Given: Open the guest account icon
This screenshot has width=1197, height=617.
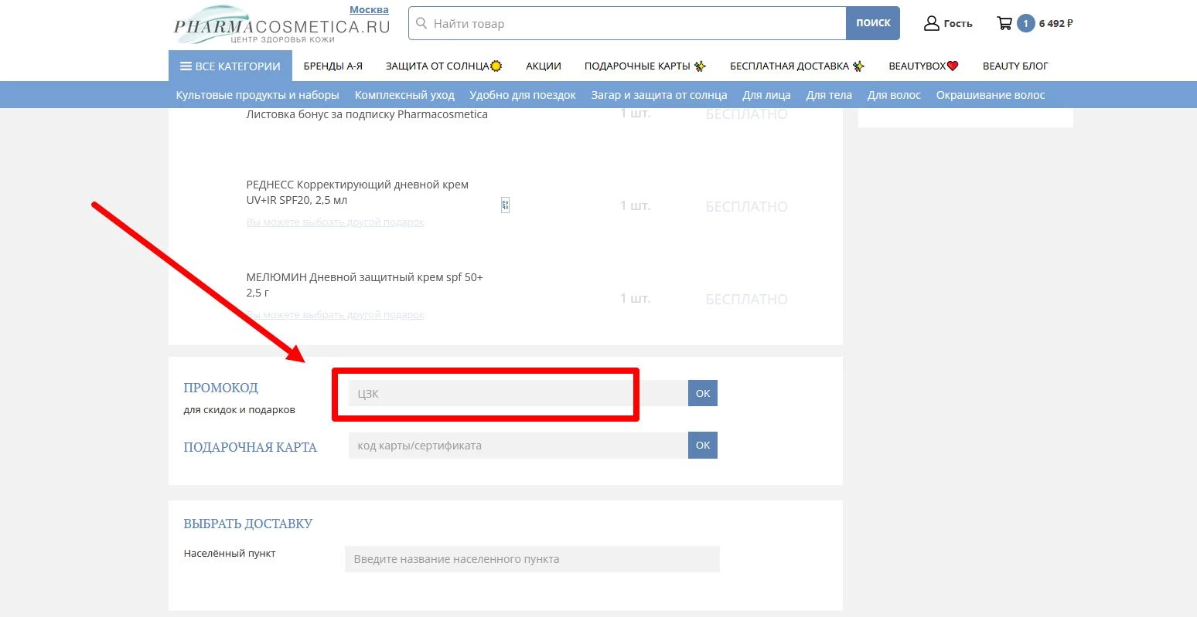Looking at the screenshot, I should (x=931, y=23).
